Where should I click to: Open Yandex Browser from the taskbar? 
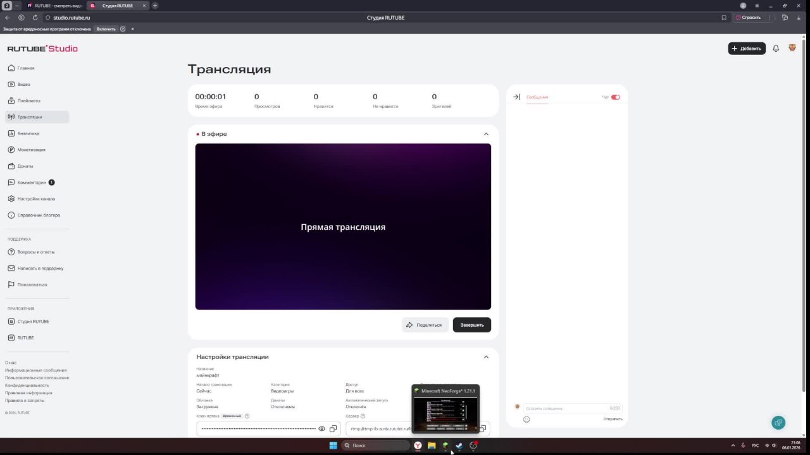[418, 446]
